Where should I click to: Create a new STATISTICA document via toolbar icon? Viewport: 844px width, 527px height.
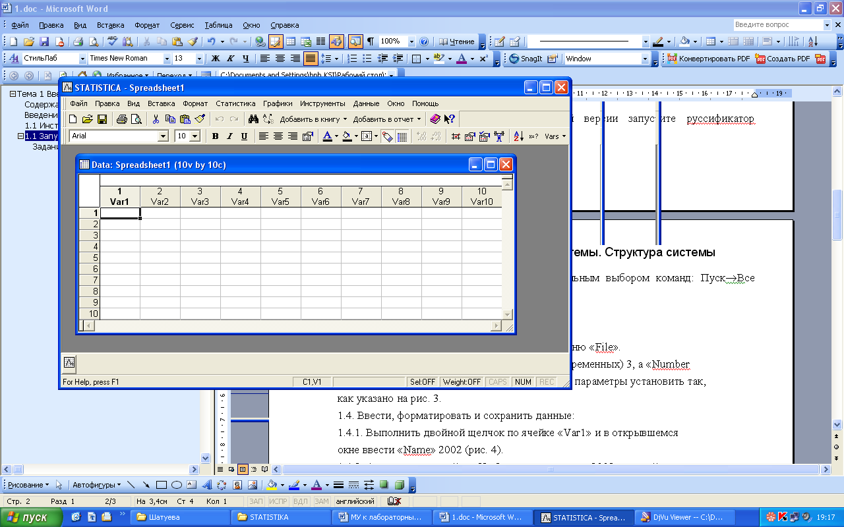pos(73,119)
